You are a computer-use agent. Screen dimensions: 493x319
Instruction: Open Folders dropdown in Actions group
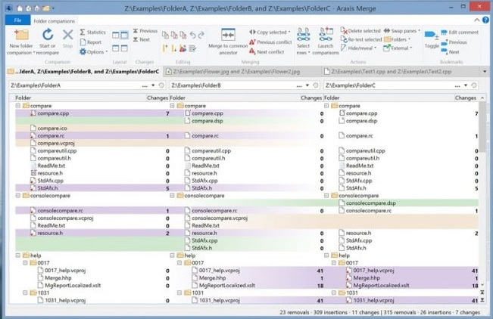pos(397,39)
